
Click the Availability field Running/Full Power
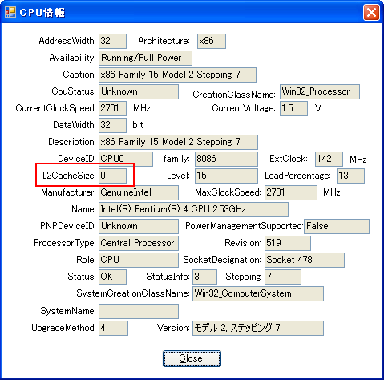coord(145,58)
